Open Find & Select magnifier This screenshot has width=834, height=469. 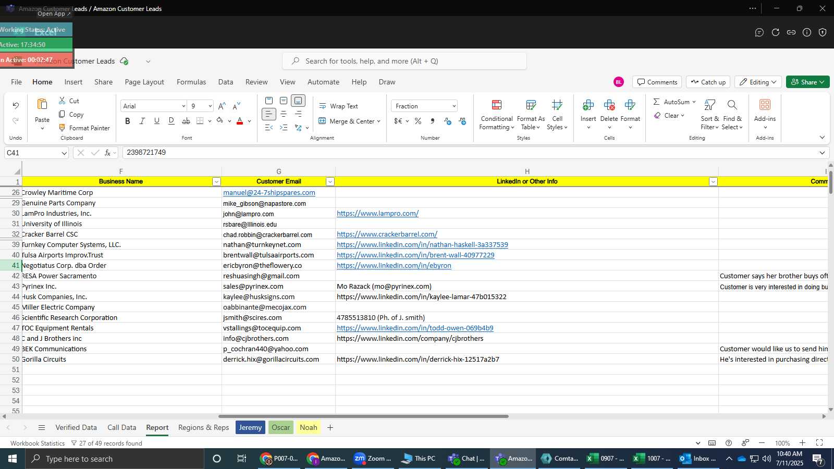(732, 115)
